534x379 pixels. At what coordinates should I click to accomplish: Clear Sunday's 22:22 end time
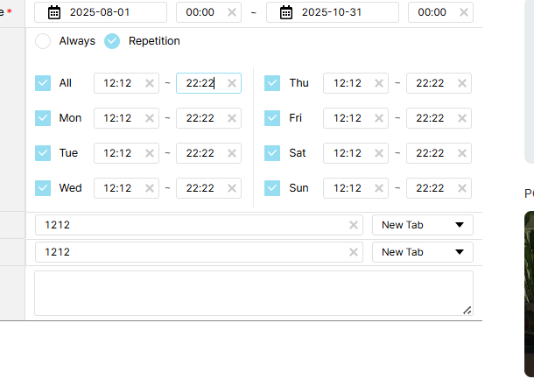[x=462, y=188]
